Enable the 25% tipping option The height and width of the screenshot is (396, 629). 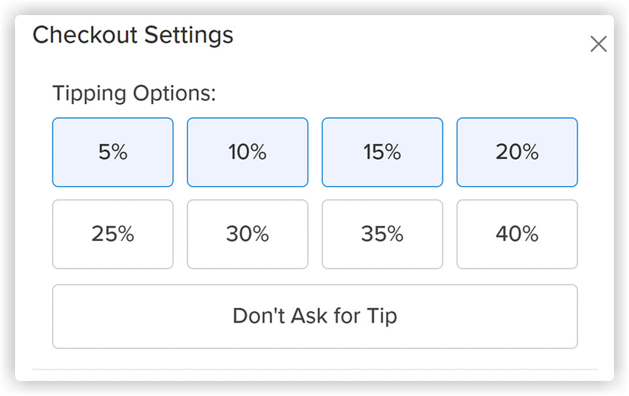pos(113,234)
